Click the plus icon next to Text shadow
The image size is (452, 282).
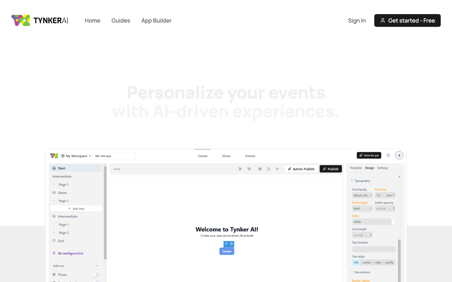click(x=394, y=243)
